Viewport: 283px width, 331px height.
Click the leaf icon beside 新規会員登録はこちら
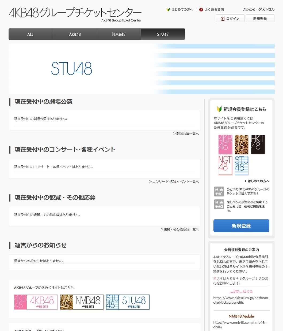tap(219, 109)
